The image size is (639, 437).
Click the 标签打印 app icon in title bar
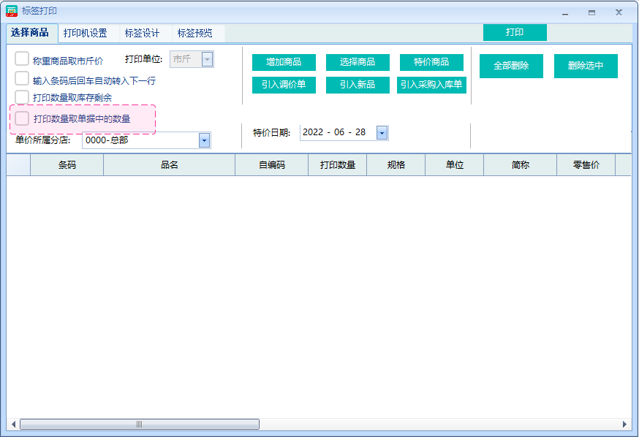click(x=12, y=12)
